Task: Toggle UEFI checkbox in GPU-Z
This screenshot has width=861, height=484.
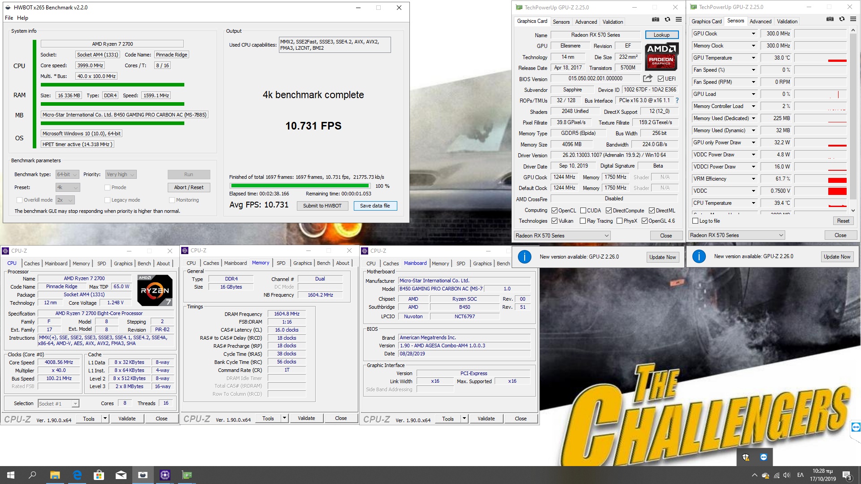Action: click(661, 79)
